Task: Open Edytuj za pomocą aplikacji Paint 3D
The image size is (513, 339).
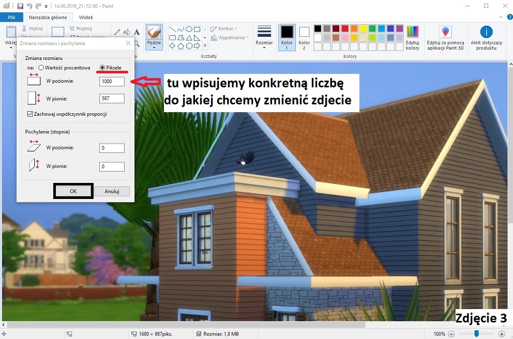Action: (x=445, y=38)
